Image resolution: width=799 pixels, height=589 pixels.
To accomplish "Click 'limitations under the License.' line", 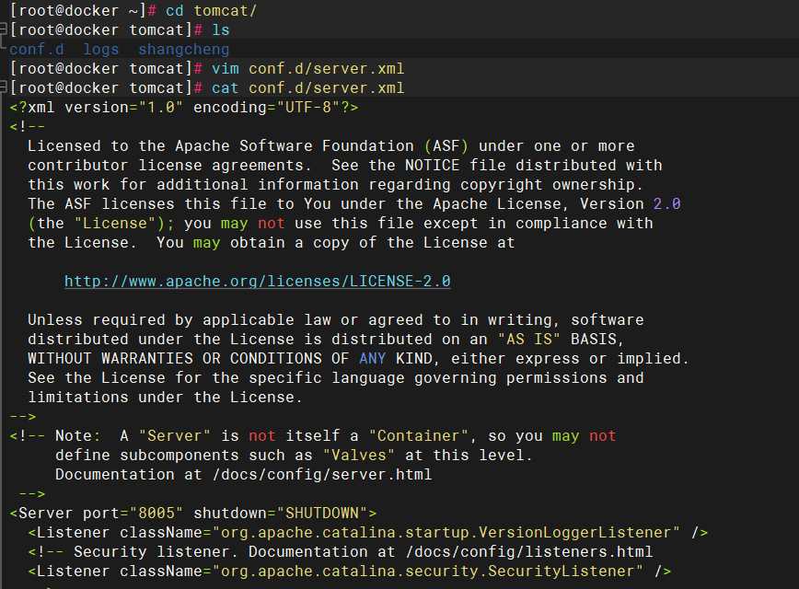I will click(165, 397).
